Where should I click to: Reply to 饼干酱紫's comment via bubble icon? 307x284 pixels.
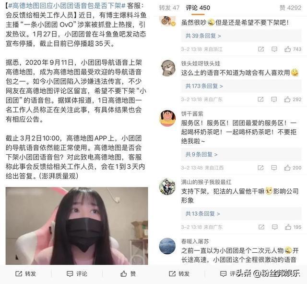coord(274,168)
